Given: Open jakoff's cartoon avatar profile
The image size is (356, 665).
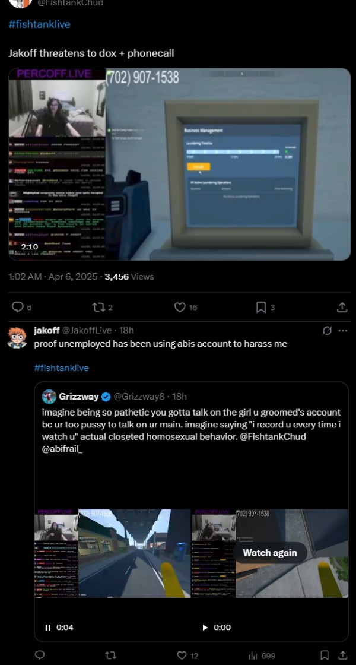Looking at the screenshot, I should coord(17,338).
